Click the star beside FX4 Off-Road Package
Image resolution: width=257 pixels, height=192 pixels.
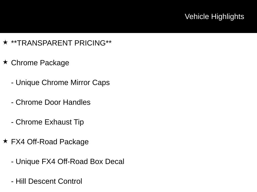[x=5, y=141]
